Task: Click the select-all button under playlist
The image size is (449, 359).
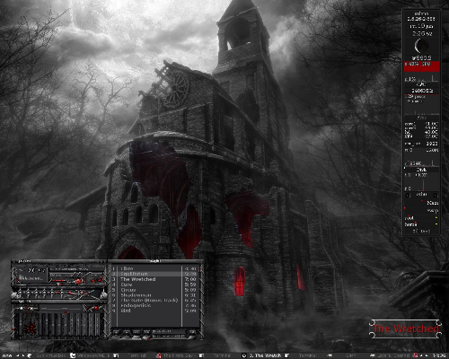Action: [136, 332]
